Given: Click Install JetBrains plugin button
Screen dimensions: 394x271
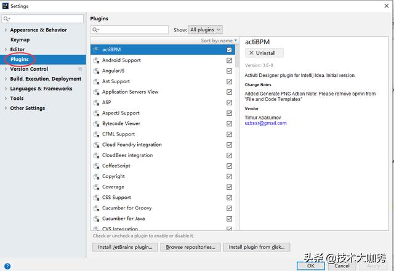Looking at the screenshot, I should (x=125, y=247).
